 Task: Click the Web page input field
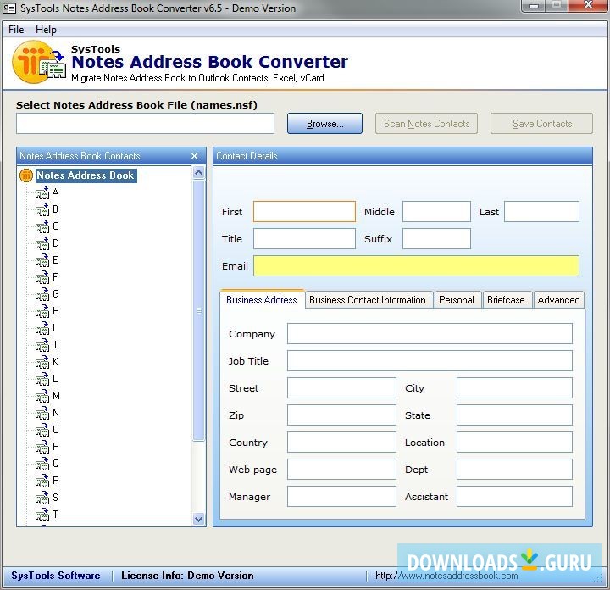click(x=341, y=470)
